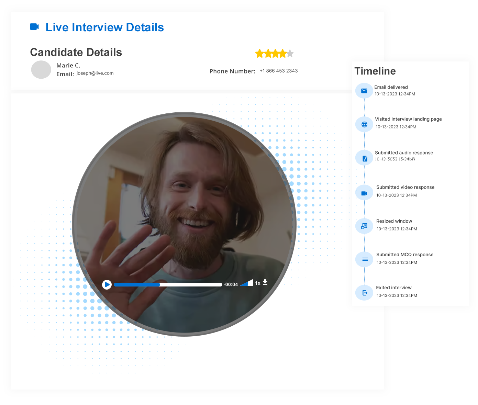The width and height of the screenshot is (478, 405).
Task: Select the Resized window timeline entry
Action: click(x=386, y=226)
